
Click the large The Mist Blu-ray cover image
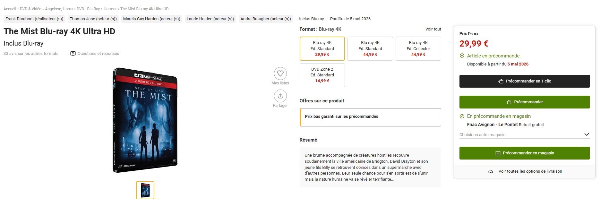(x=145, y=120)
